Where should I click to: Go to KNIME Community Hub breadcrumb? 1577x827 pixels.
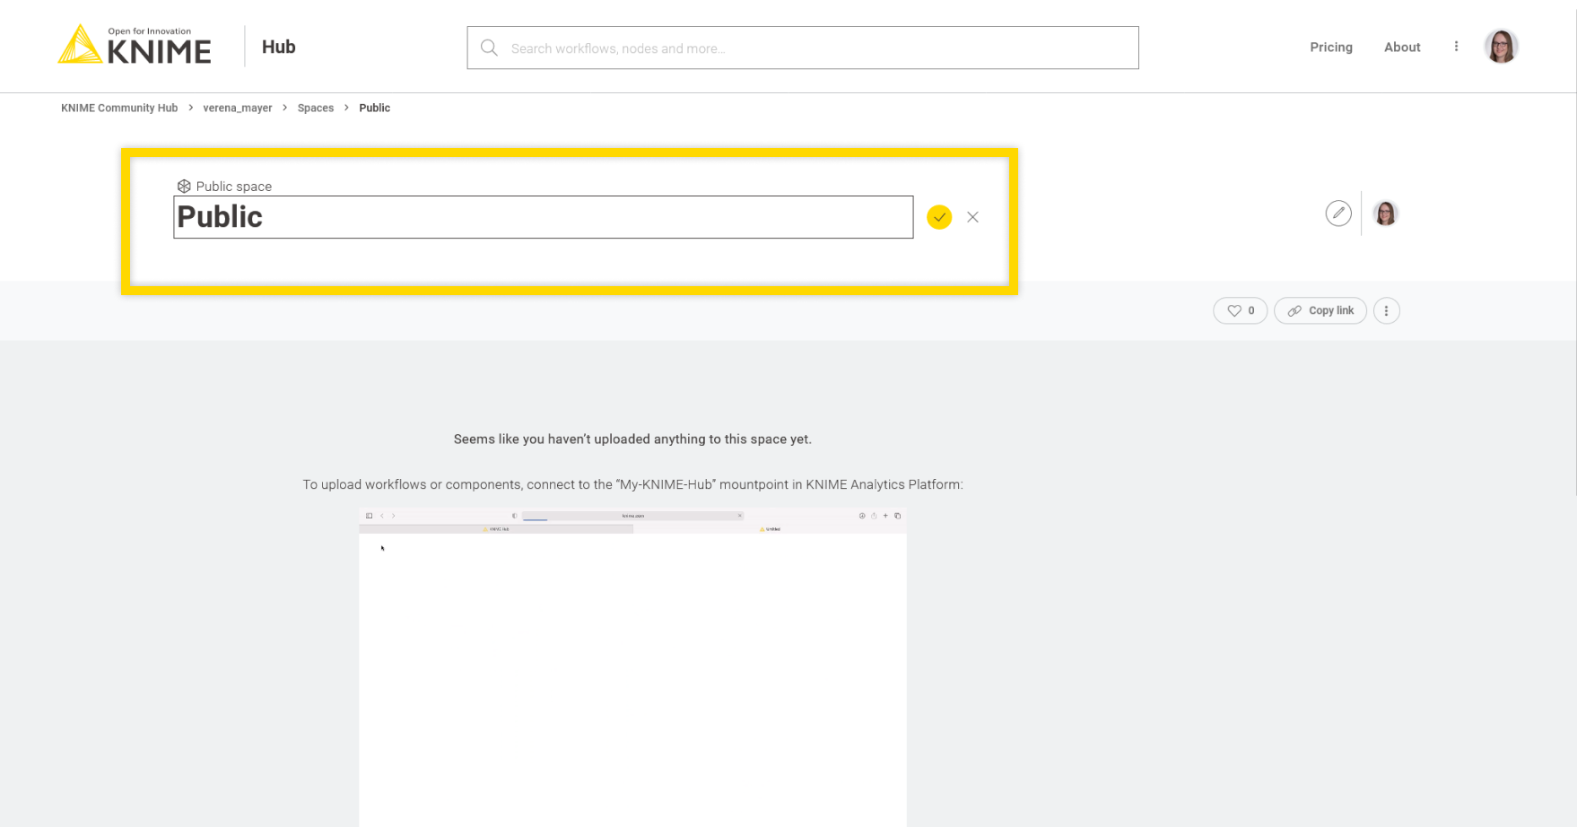(119, 108)
